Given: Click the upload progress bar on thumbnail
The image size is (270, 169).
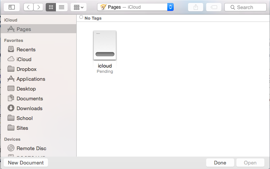Looking at the screenshot, I should click(x=105, y=54).
